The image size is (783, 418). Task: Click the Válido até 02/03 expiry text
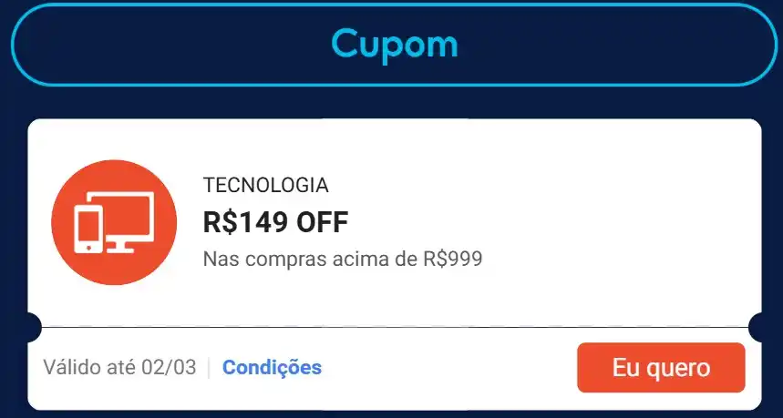(119, 368)
